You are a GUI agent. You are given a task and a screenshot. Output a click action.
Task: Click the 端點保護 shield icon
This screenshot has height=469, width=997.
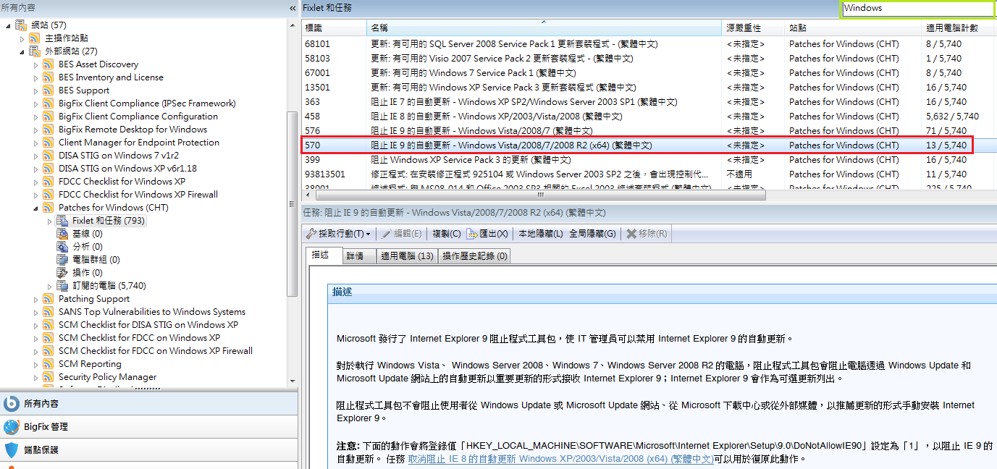click(x=11, y=449)
